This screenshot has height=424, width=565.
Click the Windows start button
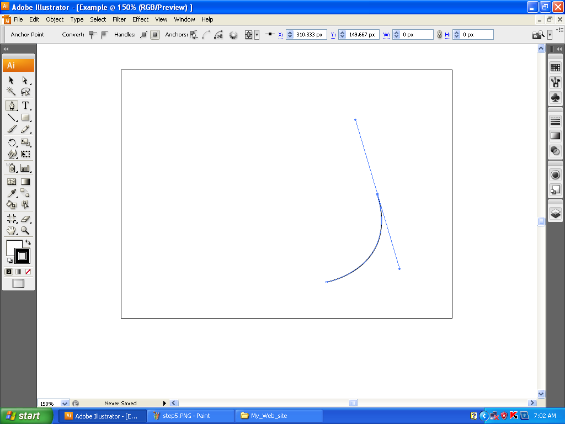point(26,416)
